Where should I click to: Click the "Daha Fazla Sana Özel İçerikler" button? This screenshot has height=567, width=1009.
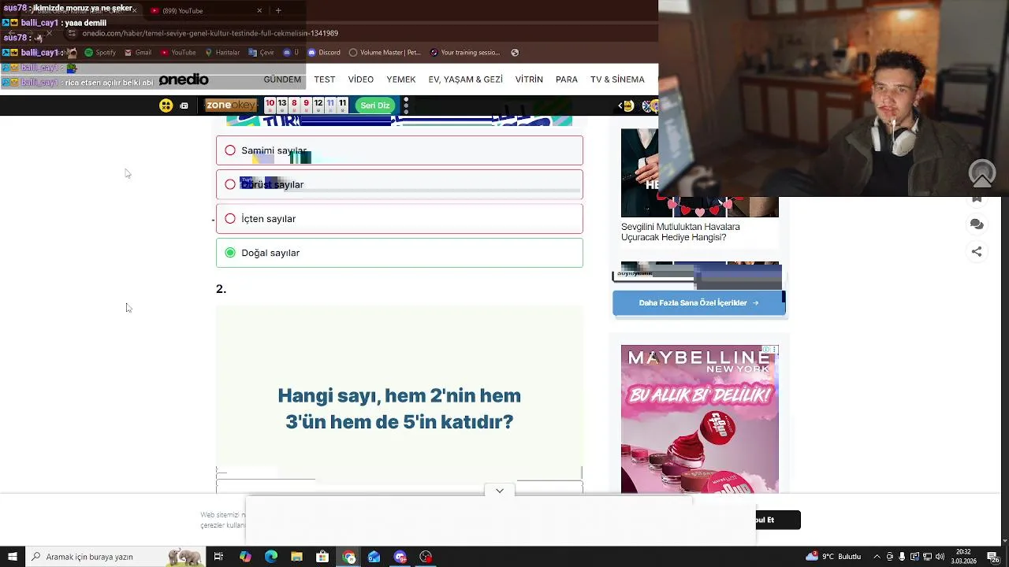click(699, 302)
